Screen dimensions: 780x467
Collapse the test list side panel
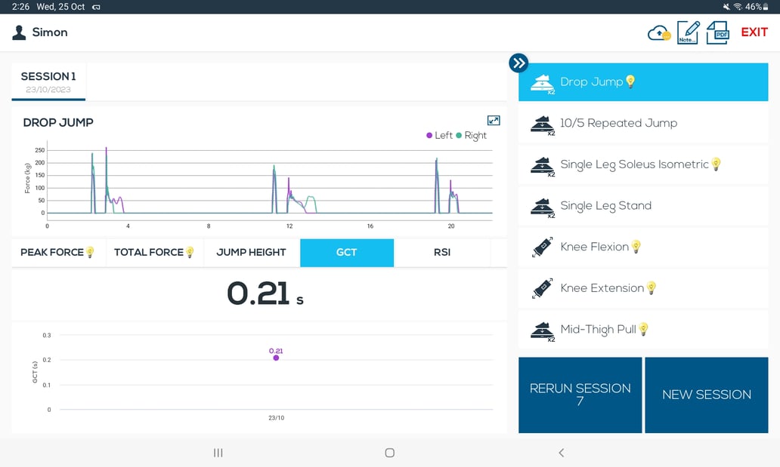tap(518, 63)
